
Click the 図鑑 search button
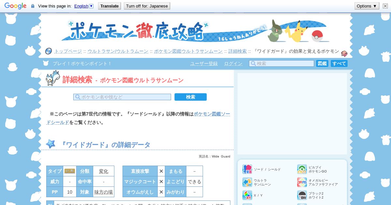(x=322, y=63)
